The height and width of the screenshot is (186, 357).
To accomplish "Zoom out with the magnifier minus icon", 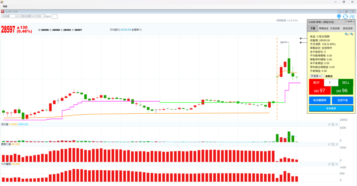I will (x=352, y=34).
